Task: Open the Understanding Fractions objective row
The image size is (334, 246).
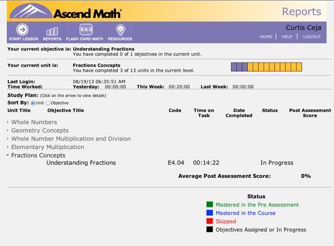Action: coord(81,163)
